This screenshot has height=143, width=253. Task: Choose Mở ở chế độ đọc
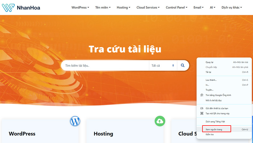click(x=224, y=100)
